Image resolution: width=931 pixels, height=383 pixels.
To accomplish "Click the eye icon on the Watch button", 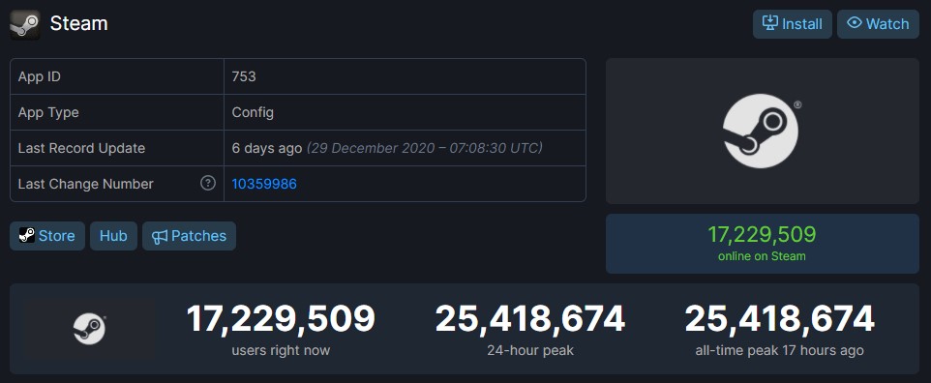I will (x=854, y=23).
